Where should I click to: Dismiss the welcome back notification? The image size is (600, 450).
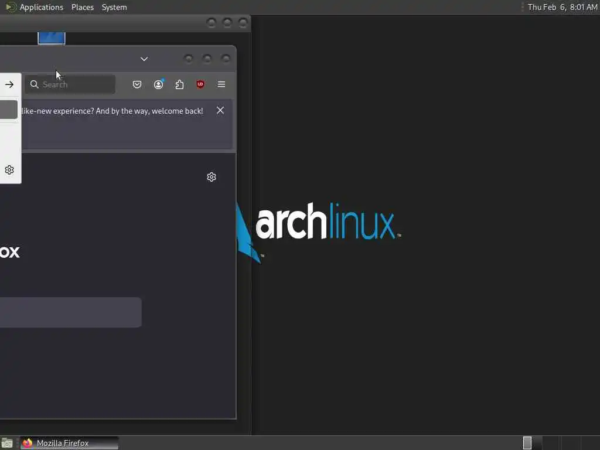coord(220,111)
